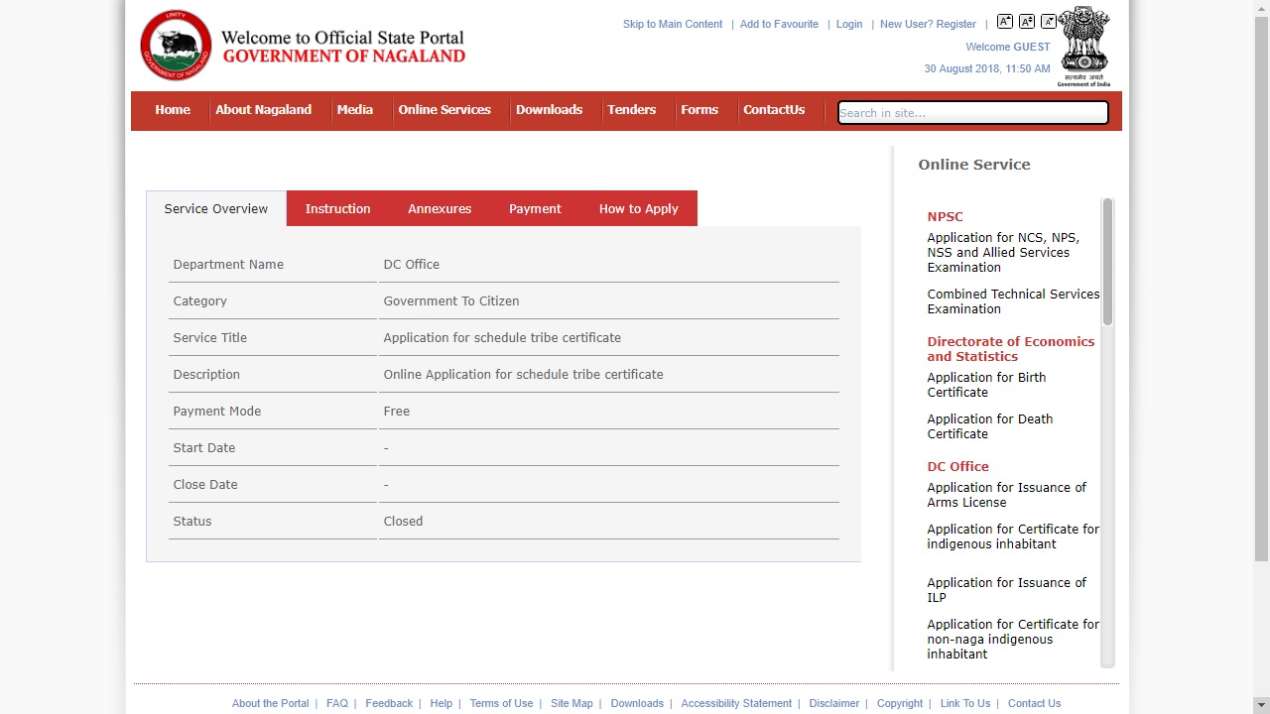Click the Login link
Viewport: 1270px width, 714px height.
click(848, 24)
